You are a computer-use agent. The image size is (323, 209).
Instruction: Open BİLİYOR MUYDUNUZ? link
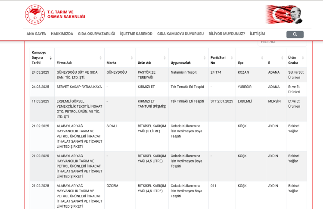(x=227, y=34)
